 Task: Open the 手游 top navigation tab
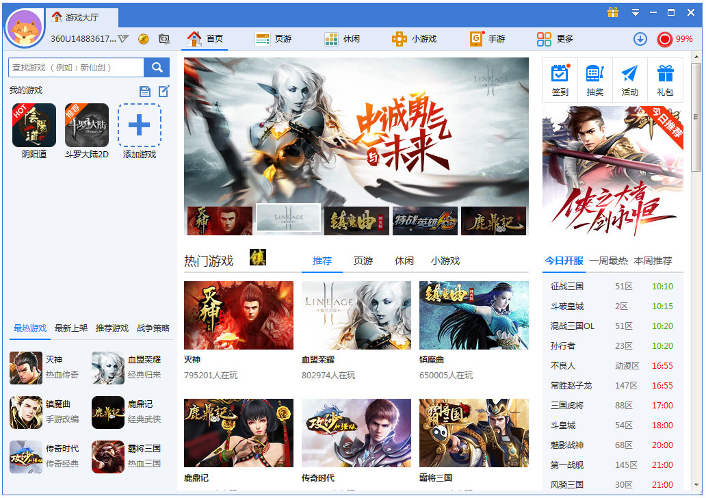tap(487, 39)
